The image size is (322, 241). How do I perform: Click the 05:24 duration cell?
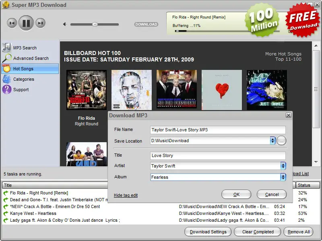(x=279, y=206)
